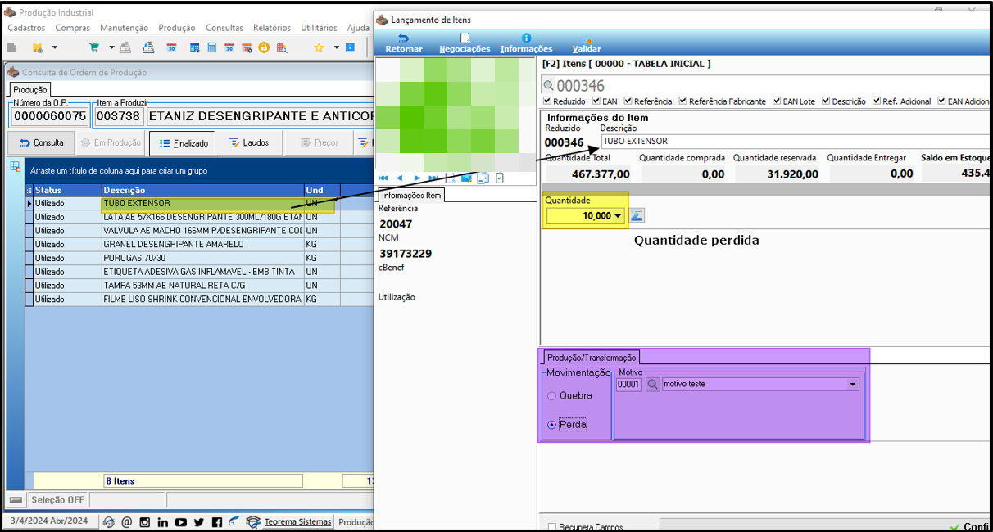Open the Facebook icon in status bar
993x532 pixels.
click(x=216, y=522)
